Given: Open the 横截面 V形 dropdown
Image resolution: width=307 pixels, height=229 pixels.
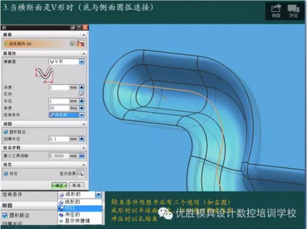Looking at the screenshot, I should (81, 62).
